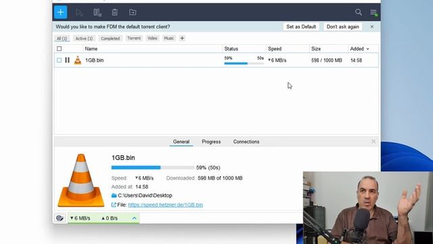Viewport: 433px width, 244px height.
Task: Click the blue plus add download button
Action: [x=60, y=12]
